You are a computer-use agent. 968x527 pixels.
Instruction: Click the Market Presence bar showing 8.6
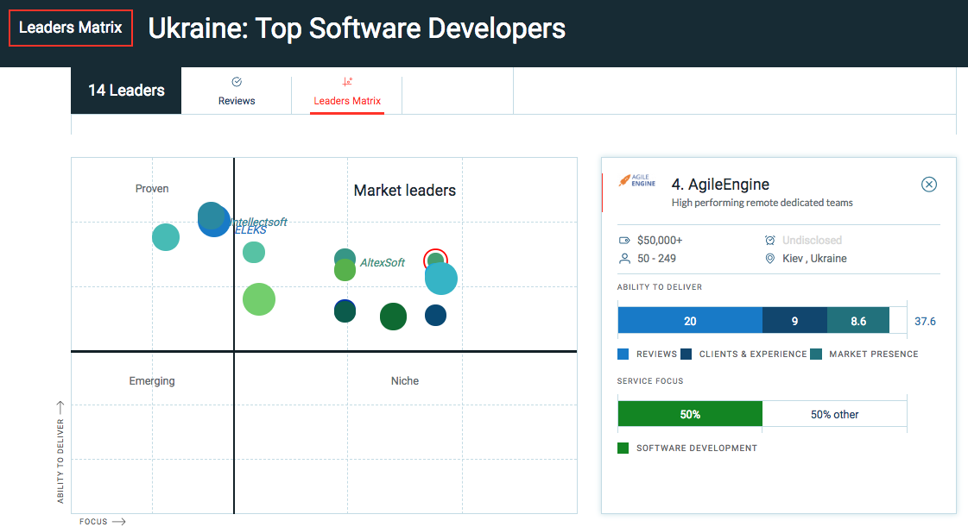click(x=858, y=321)
